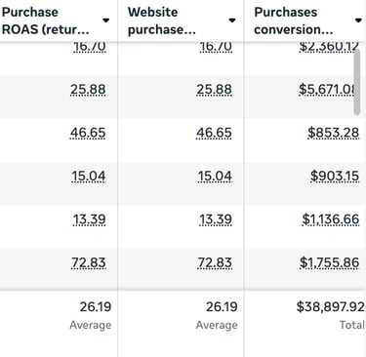The height and width of the screenshot is (357, 366).
Task: Click the Purchase ROAS column header
Action: [46, 20]
